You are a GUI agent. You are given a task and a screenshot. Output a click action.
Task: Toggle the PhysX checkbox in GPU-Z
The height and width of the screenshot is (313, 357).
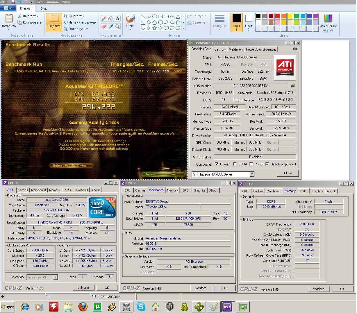tap(251, 164)
